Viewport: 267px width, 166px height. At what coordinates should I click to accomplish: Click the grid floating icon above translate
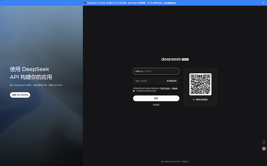pos(264,142)
